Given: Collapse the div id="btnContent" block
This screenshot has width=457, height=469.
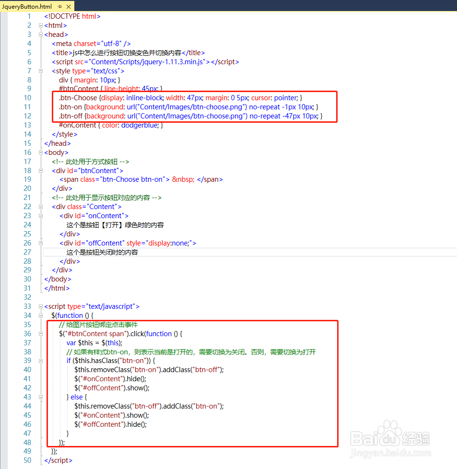Looking at the screenshot, I should [x=41, y=171].
